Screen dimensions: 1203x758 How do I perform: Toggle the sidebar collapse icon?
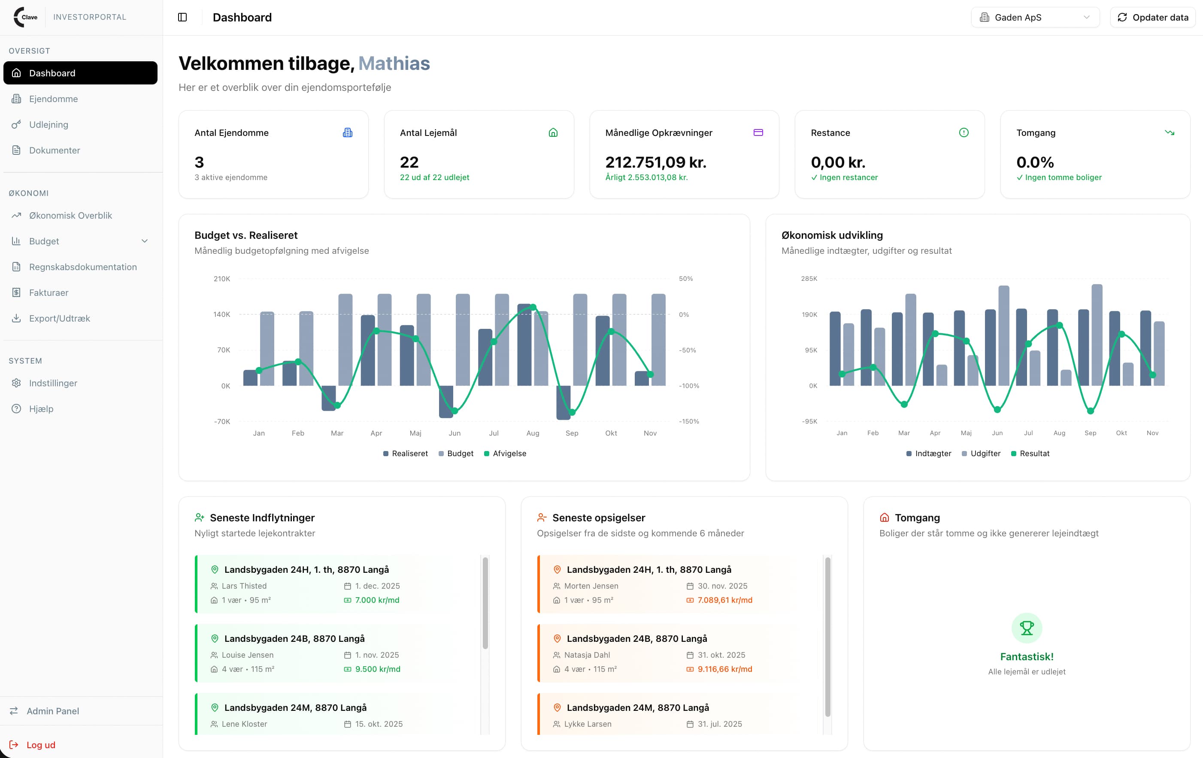point(182,18)
